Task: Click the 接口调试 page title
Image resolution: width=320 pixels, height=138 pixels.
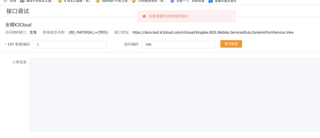Action: click(18, 11)
